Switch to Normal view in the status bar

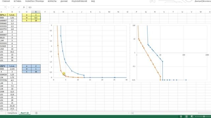click(x=181, y=117)
